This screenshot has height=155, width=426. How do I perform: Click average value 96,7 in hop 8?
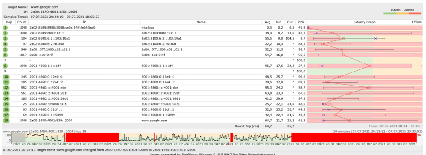point(268,66)
